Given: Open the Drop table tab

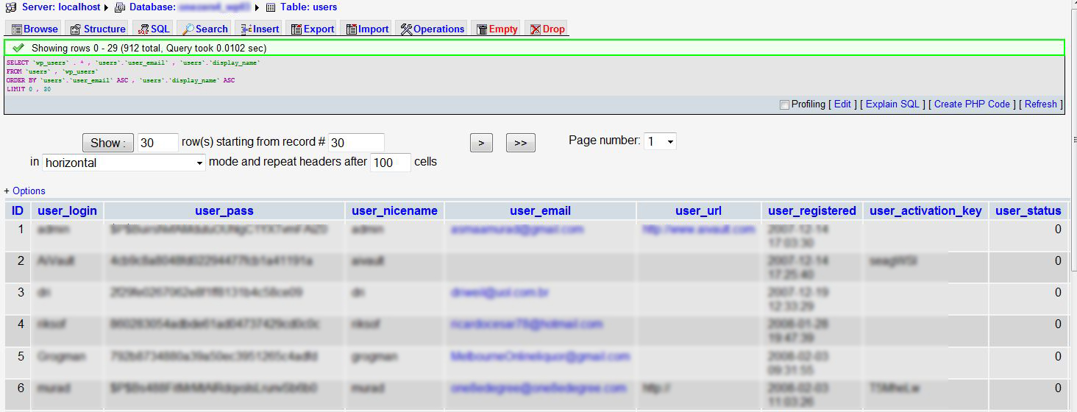Looking at the screenshot, I should pyautogui.click(x=548, y=29).
